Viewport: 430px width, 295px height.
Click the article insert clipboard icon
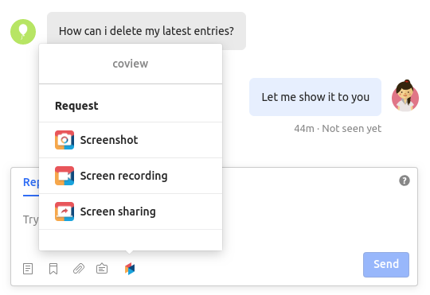(102, 269)
